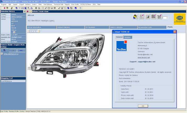This screenshot has width=187, height=113.
Task: Click the add to shopping cart icon
Action: pos(159,17)
